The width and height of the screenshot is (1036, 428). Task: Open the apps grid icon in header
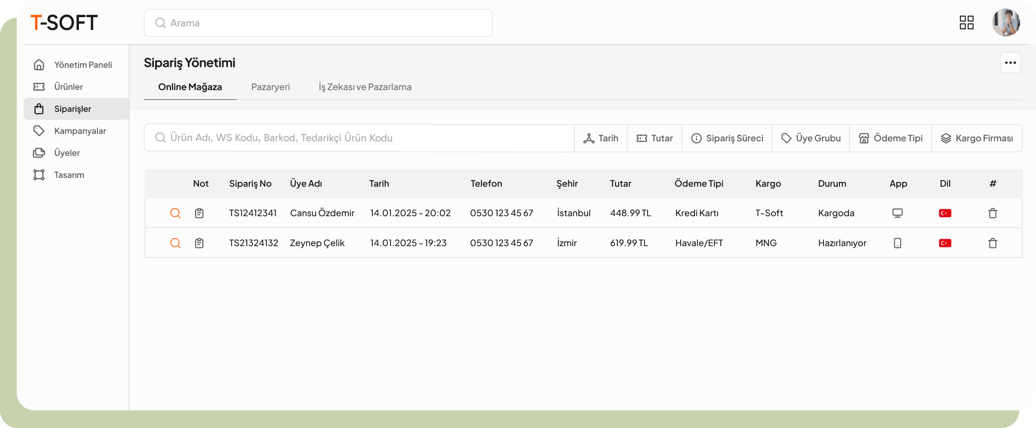[966, 22]
